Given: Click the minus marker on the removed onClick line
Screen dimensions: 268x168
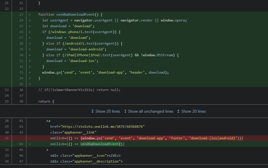Looking at the screenshot, I should tap(30, 138).
